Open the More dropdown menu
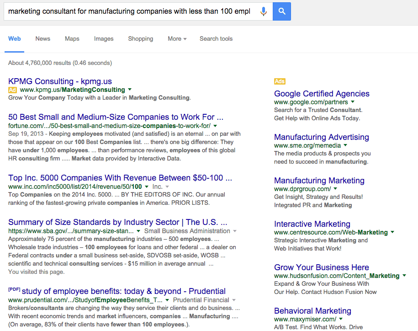The width and height of the screenshot is (418, 331). click(177, 39)
